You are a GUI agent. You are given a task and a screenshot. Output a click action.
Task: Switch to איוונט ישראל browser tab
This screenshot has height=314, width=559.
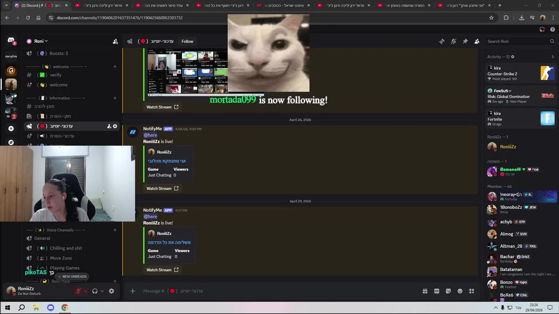[x=283, y=5]
